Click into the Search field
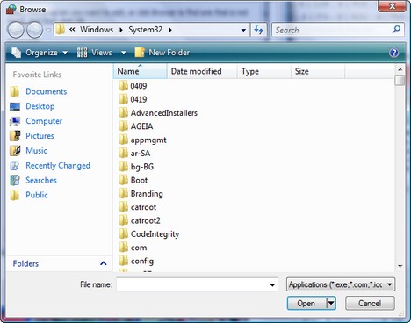Screen dimensions: 411x323 (x=332, y=30)
